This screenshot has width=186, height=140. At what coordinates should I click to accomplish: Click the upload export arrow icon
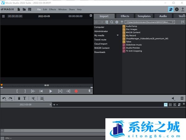coord(183,9)
